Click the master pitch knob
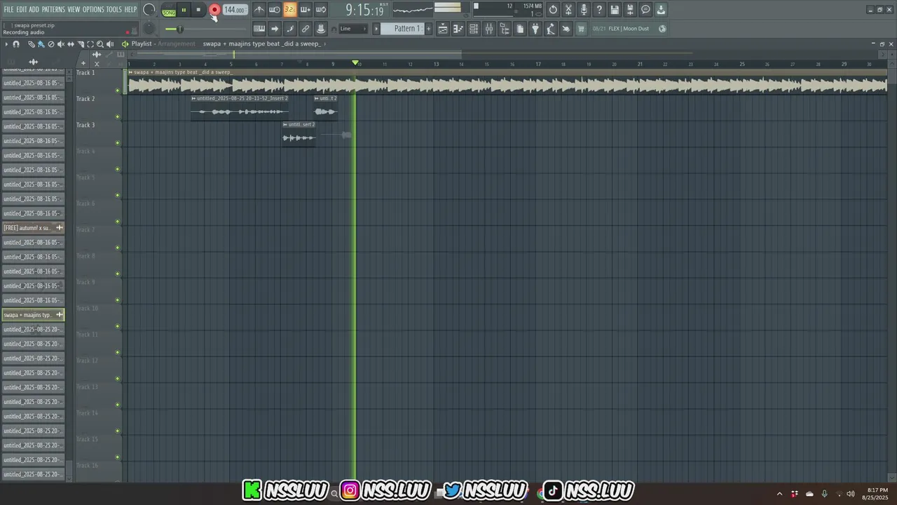897x505 pixels. pos(149,29)
